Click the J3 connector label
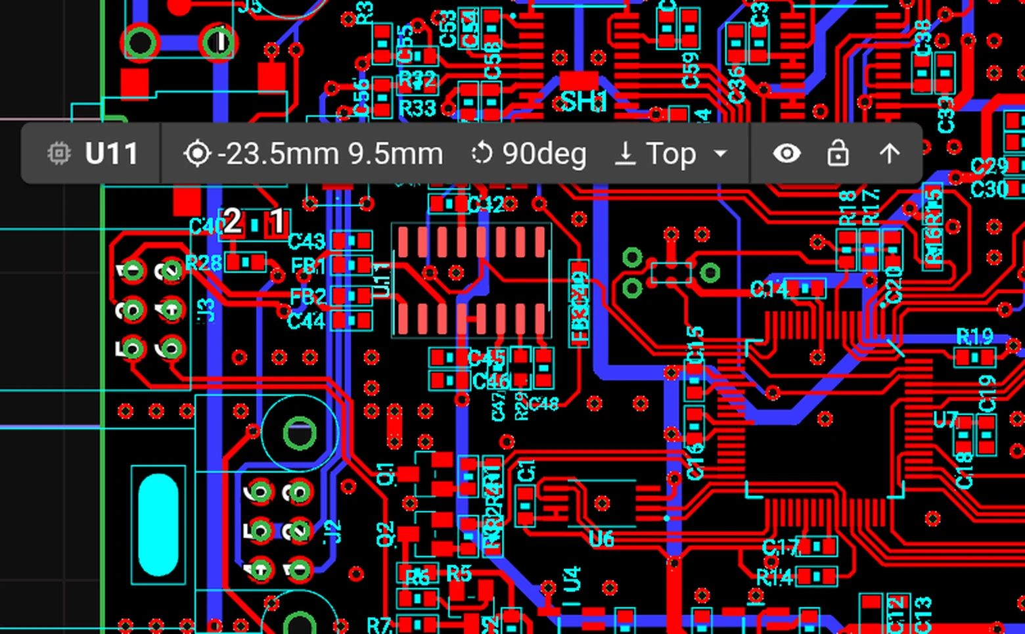Viewport: 1025px width, 634px height. click(206, 309)
